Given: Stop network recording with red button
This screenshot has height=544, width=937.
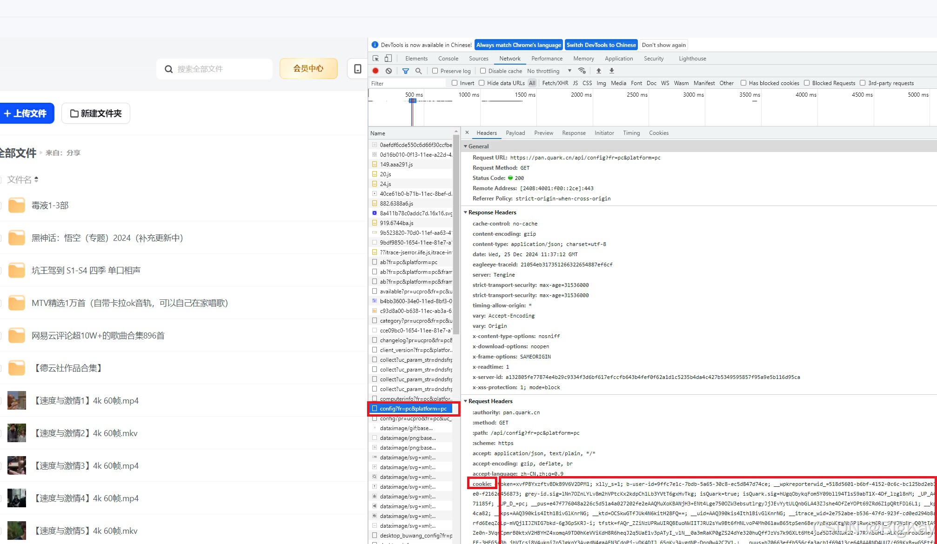Looking at the screenshot, I should click(x=375, y=71).
